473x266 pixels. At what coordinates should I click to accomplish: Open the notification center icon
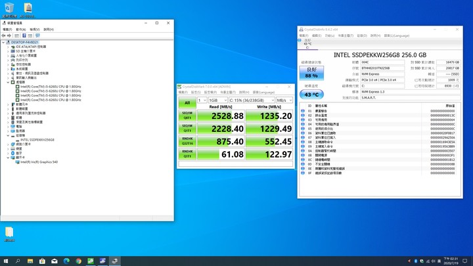(x=465, y=261)
